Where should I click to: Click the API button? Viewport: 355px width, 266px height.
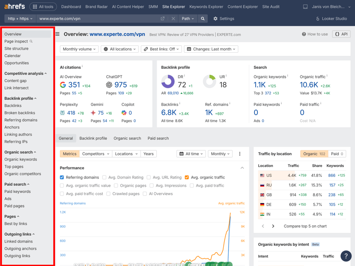[341, 34]
